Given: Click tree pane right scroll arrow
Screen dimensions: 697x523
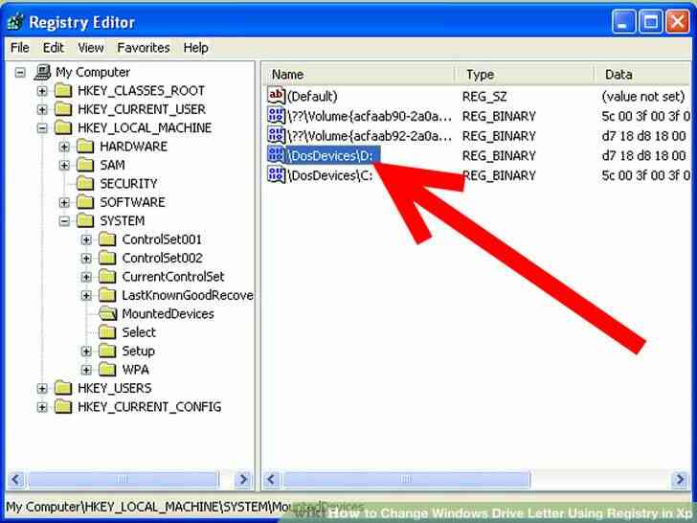Looking at the screenshot, I should pyautogui.click(x=243, y=479).
